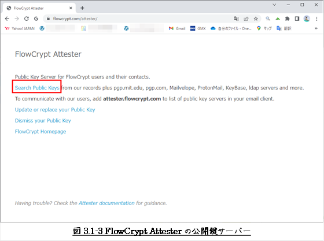Reload the FlowCrypt Attester page
Image resolution: width=324 pixels, height=241 pixels.
tap(27, 18)
